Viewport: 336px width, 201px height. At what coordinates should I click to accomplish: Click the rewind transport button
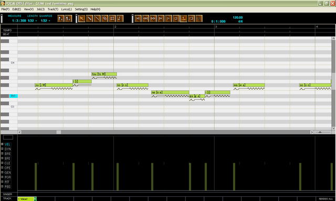145,19
